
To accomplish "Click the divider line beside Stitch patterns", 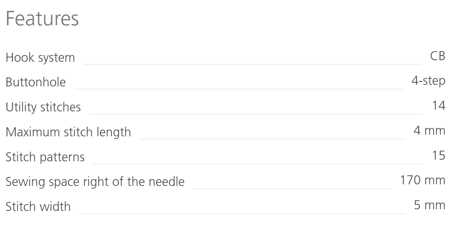I will (258, 164).
